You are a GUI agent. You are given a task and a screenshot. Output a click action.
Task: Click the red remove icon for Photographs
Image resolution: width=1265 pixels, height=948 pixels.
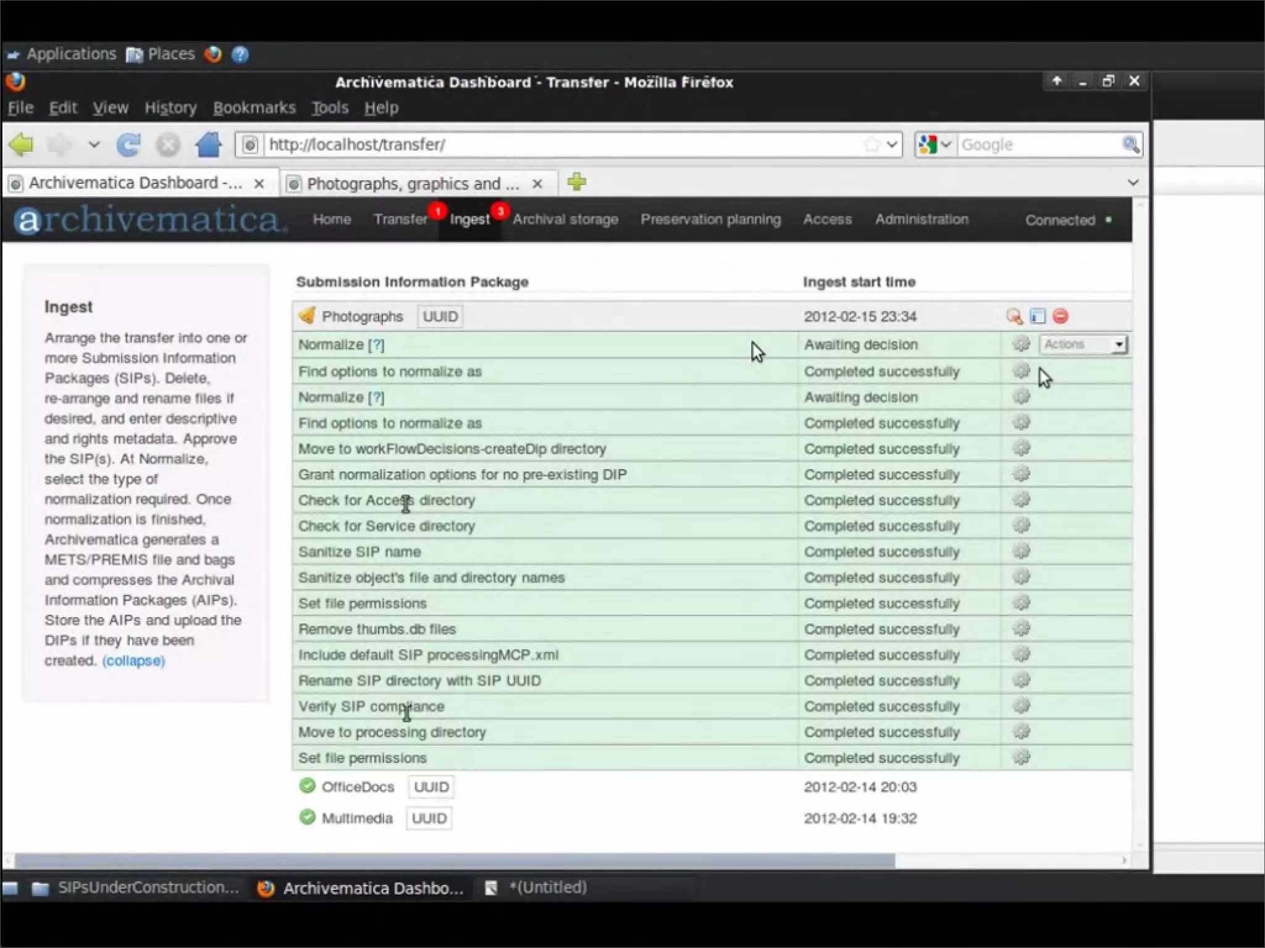(1061, 316)
